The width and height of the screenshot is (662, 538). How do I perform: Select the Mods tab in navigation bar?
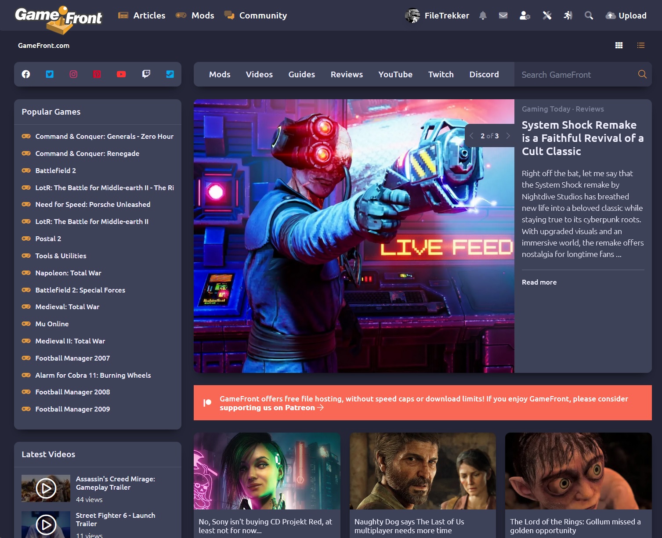pos(220,74)
